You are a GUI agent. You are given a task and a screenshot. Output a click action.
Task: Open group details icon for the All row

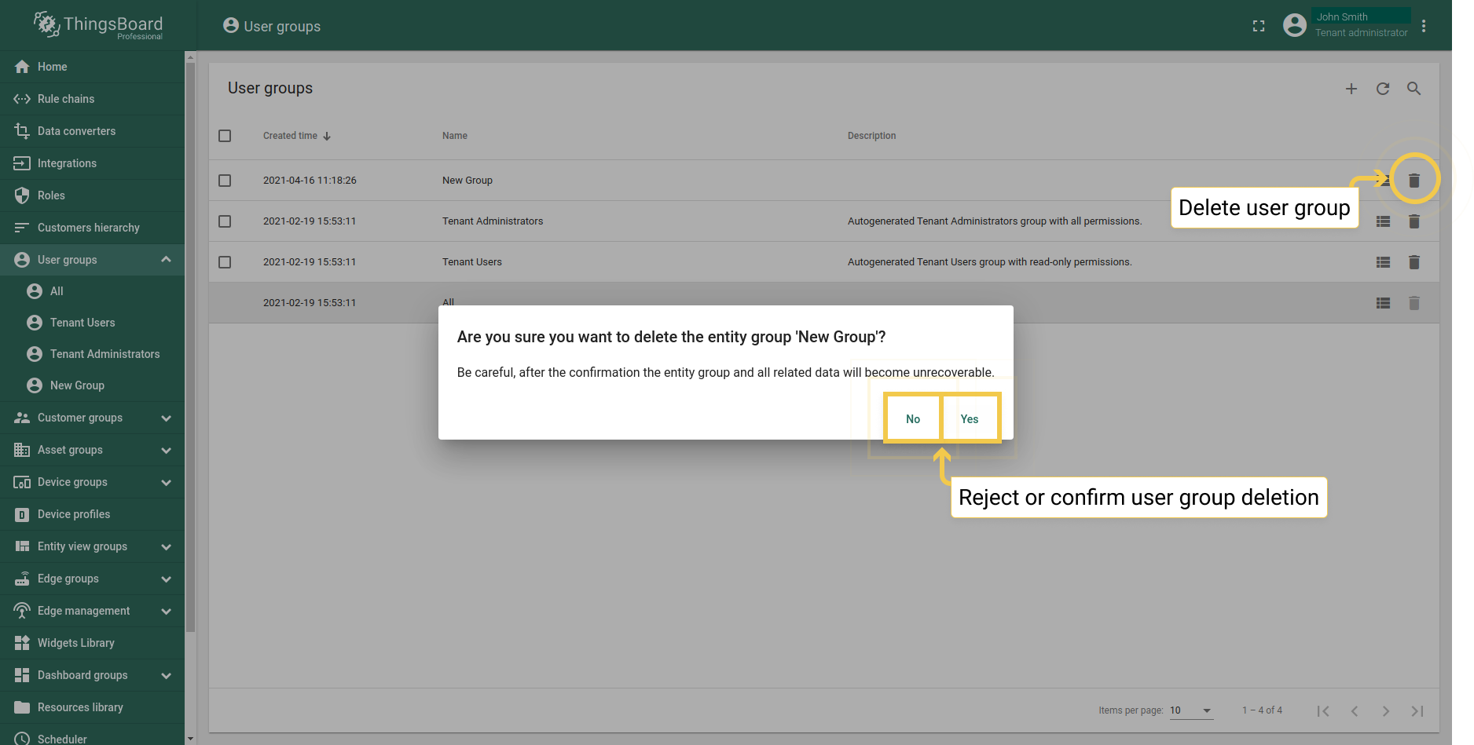[1383, 303]
